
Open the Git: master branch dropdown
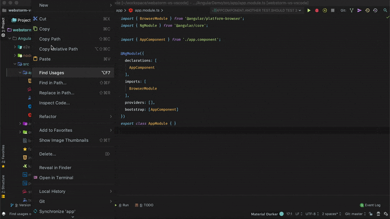coord(355,214)
